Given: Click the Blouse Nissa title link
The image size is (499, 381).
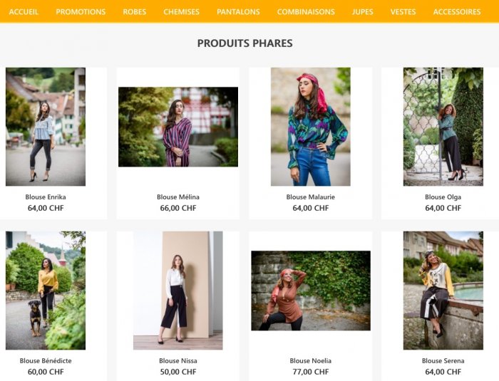Looking at the screenshot, I should tap(178, 361).
